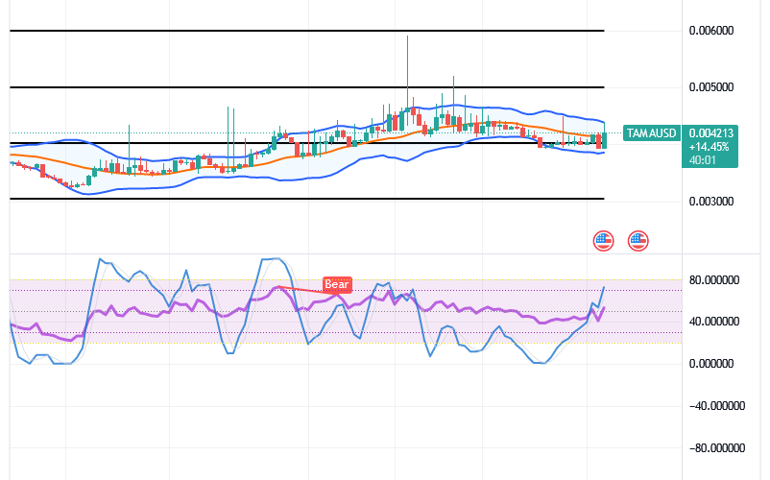Click the −80.000000 indicator axis label
Screen dimensions: 770x480
(717, 448)
